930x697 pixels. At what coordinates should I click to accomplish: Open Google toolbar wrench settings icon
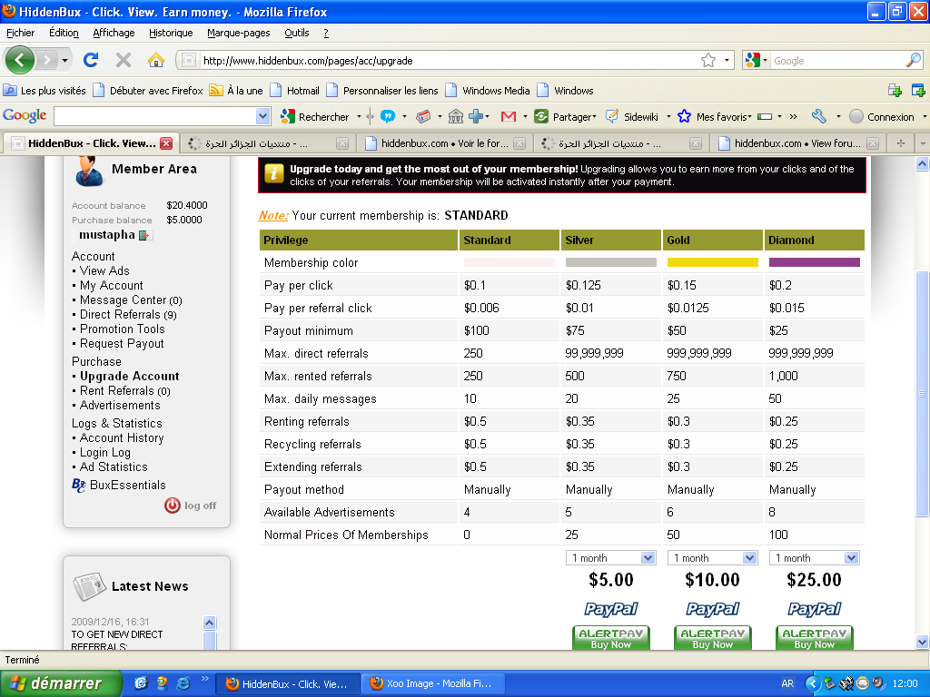click(x=819, y=116)
